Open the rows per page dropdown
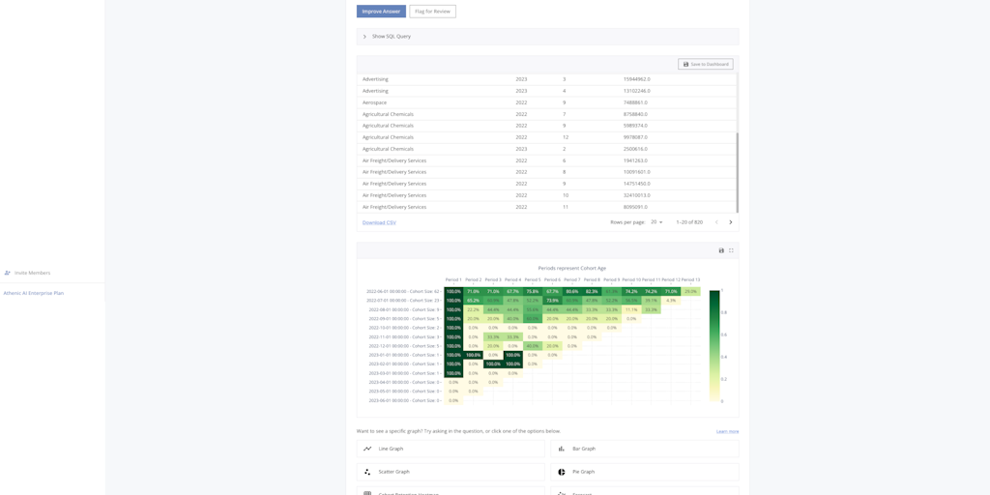The width and height of the screenshot is (990, 495). click(x=656, y=222)
